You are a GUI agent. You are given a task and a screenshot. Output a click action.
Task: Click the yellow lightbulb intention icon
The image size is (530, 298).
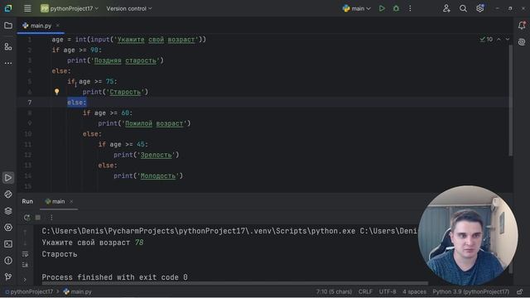57,92
